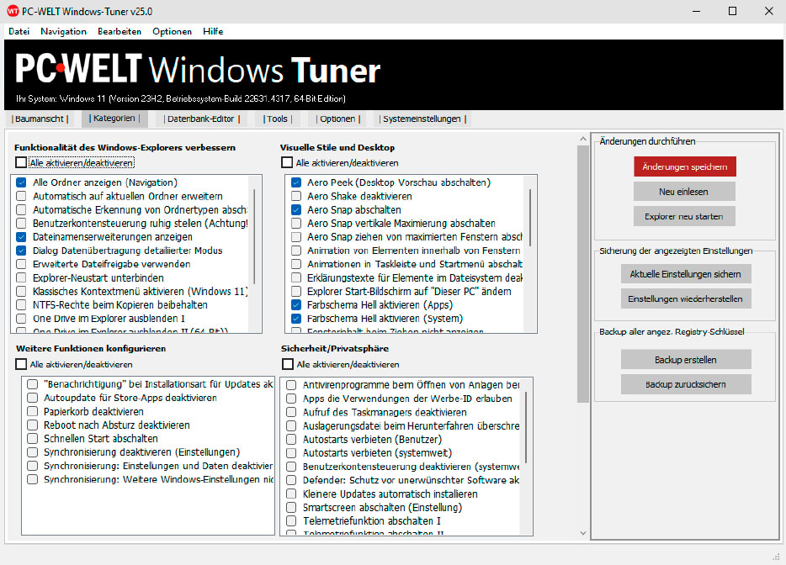Uncheck Dialog Datenübertragung detaillierter Modus
Screen dimensions: 786x565
tap(21, 251)
